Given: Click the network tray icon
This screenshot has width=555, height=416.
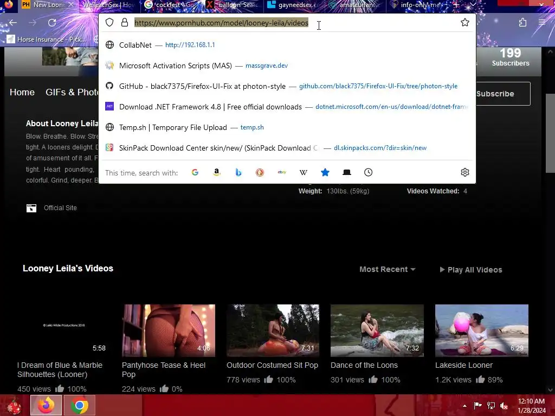Looking at the screenshot, I should tap(491, 405).
